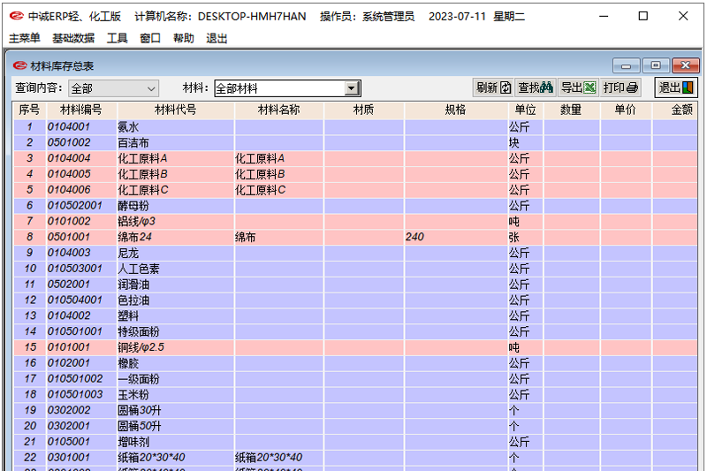Image resolution: width=707 pixels, height=471 pixels.
Task: Select the 玉米粉 cell
Action: pyautogui.click(x=175, y=395)
